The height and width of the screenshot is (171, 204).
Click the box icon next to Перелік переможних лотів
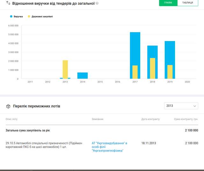(x=8, y=106)
